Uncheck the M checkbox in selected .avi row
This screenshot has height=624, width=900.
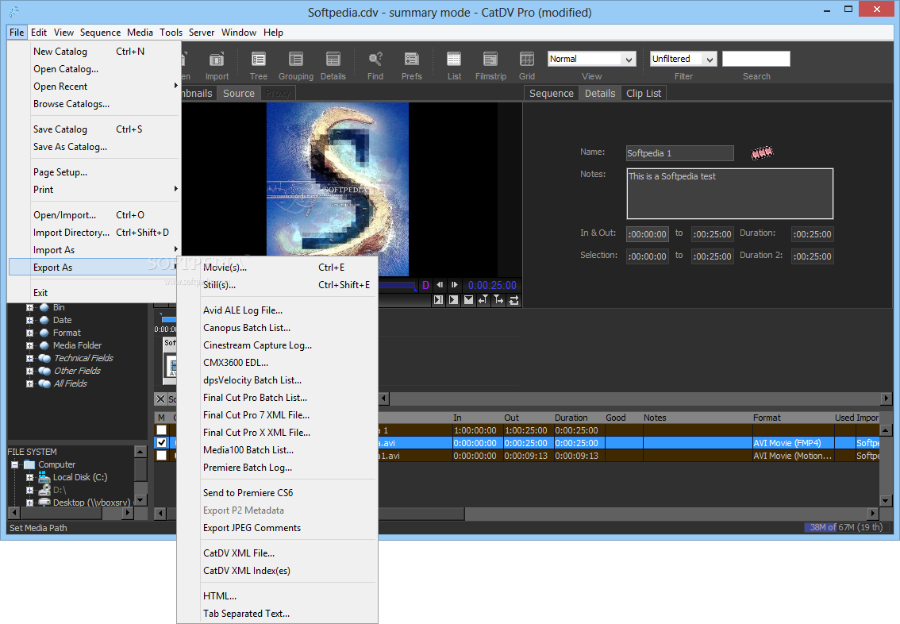tap(161, 443)
